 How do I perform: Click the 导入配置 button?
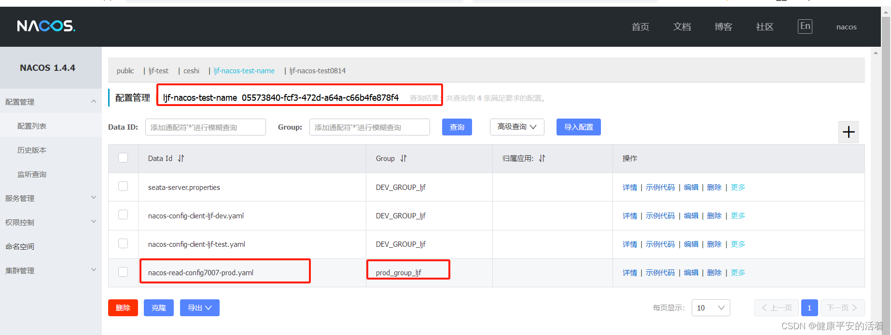point(579,127)
